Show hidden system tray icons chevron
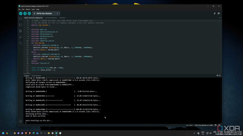The image size is (243, 136). coord(195,133)
